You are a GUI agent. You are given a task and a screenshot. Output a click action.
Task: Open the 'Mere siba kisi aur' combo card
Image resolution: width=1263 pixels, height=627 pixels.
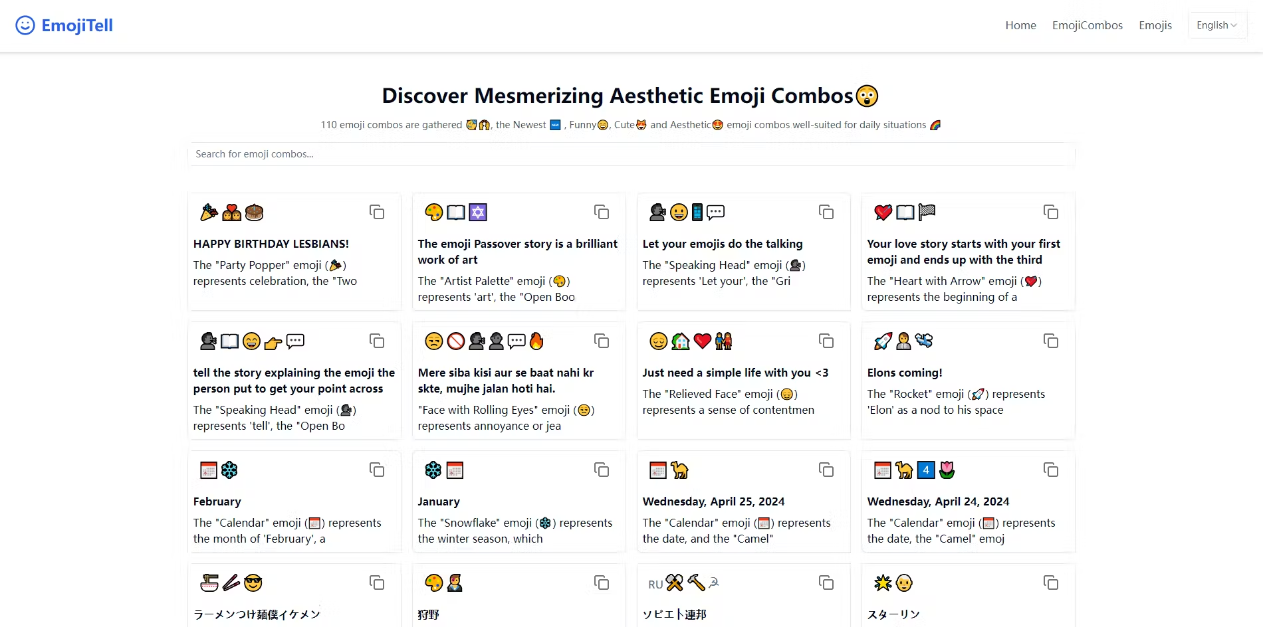[505, 381]
